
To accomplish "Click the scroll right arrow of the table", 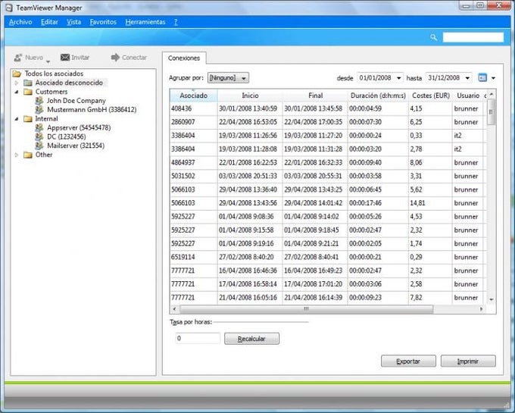I will point(481,309).
